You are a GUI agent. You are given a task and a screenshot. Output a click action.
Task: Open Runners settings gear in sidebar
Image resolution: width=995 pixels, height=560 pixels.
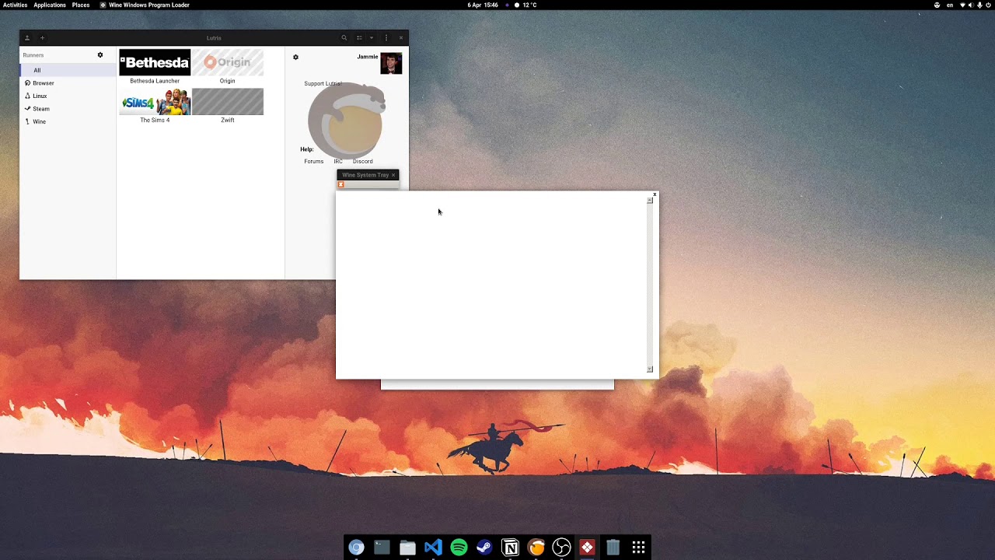click(x=100, y=55)
